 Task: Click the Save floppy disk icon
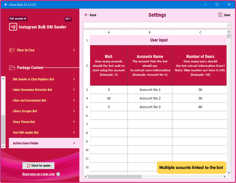(x=220, y=15)
